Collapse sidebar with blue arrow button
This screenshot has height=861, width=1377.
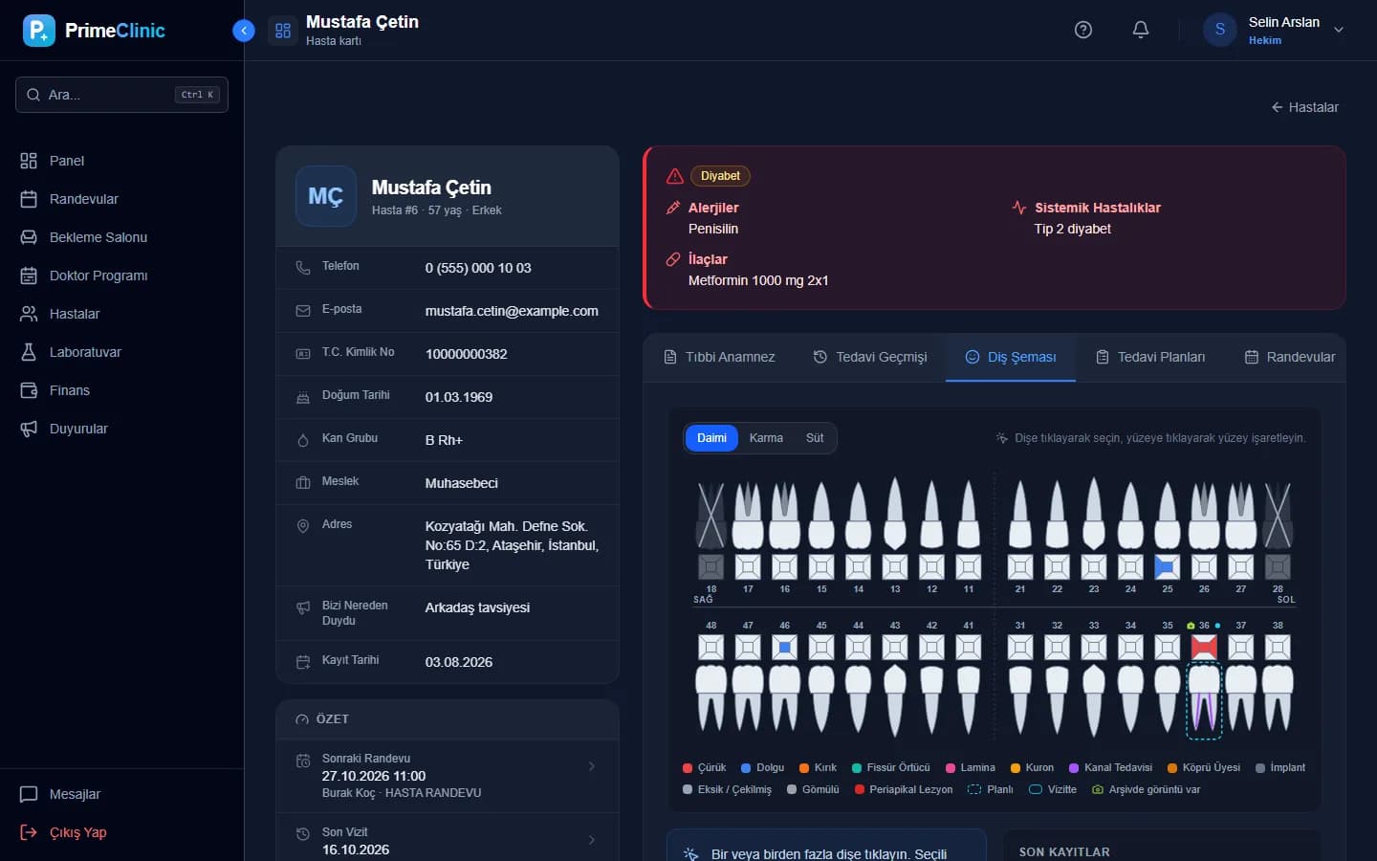(244, 31)
